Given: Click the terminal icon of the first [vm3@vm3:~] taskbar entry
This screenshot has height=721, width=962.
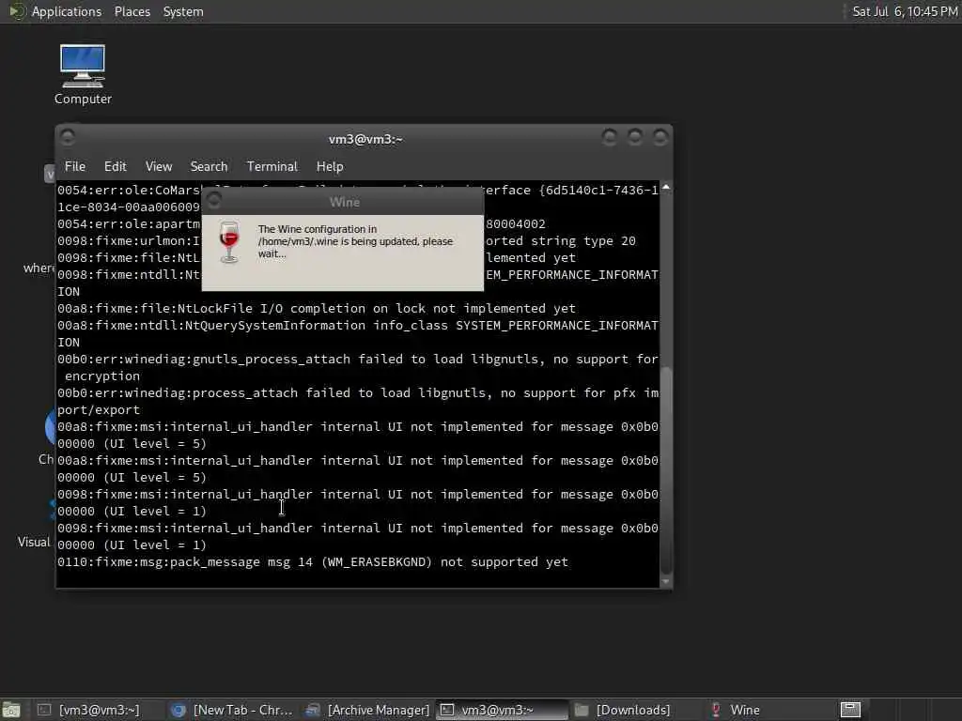Looking at the screenshot, I should coord(44,710).
